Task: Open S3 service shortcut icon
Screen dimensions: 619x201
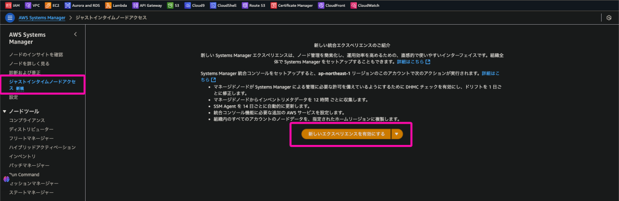Action: point(170,5)
